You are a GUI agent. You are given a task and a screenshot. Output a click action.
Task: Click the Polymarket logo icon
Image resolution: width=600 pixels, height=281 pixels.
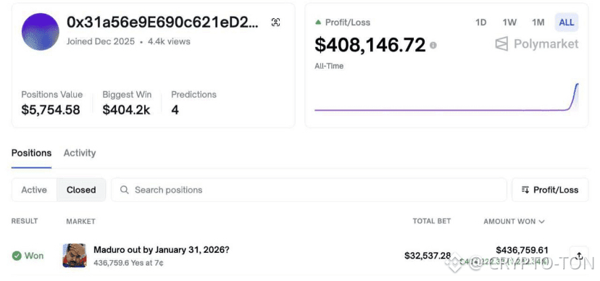[x=501, y=44]
